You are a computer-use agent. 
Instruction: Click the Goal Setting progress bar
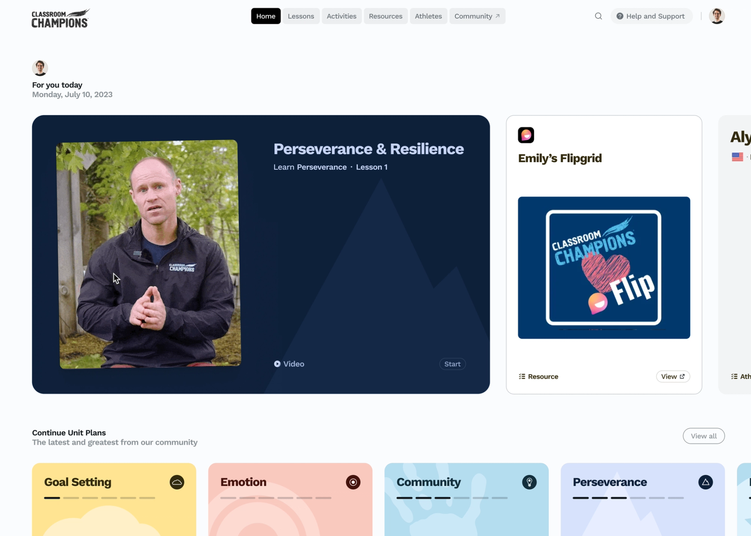click(x=100, y=498)
